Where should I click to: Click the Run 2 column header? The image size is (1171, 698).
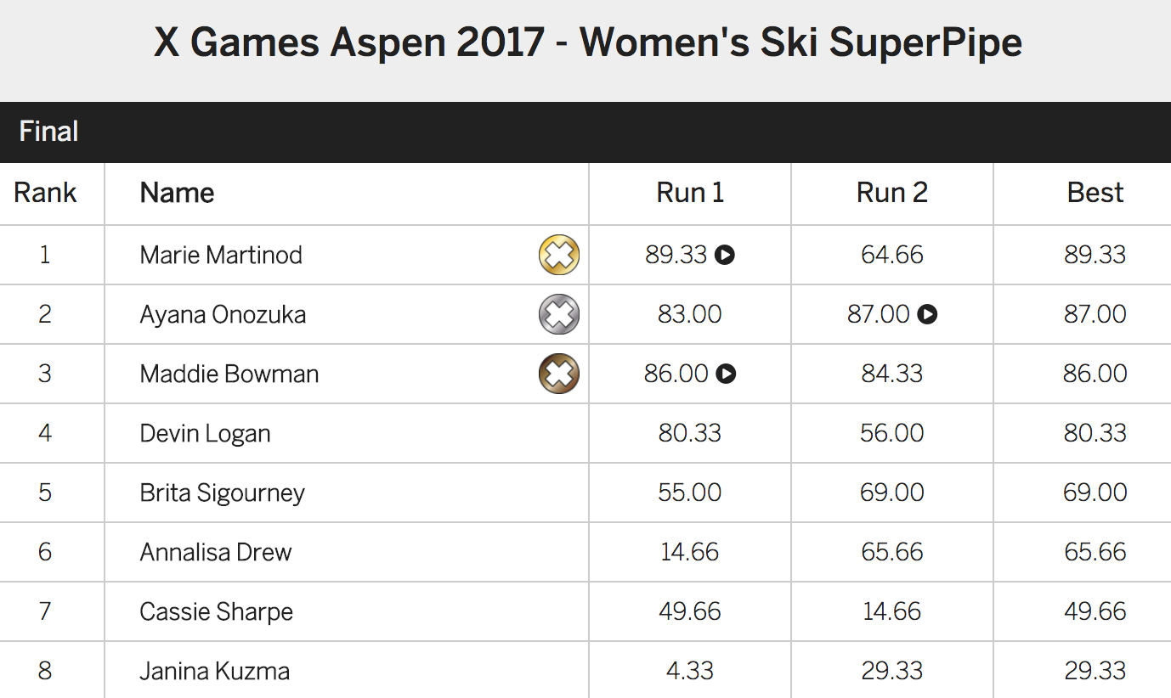892,193
